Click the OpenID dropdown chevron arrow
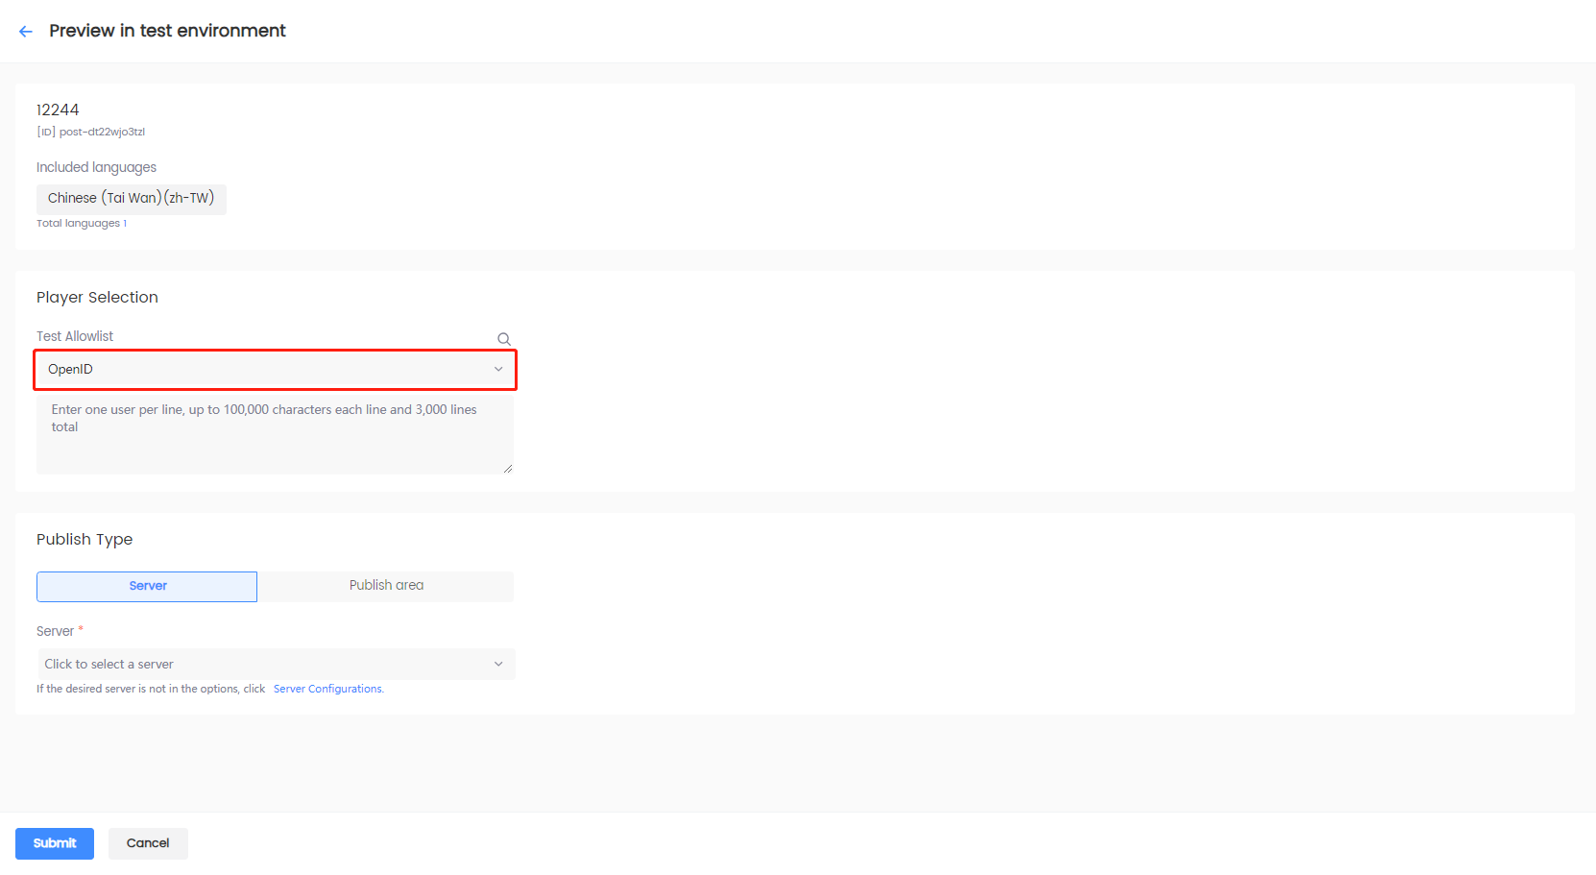The width and height of the screenshot is (1596, 875). coord(498,370)
